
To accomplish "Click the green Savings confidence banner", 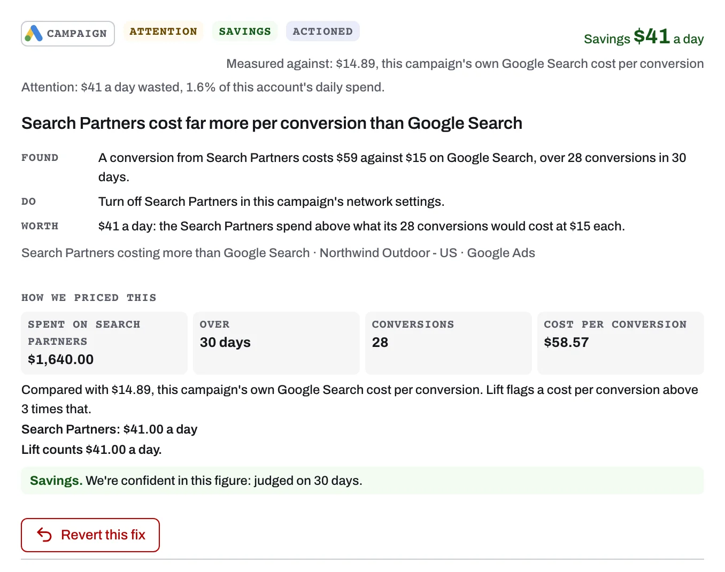I will [362, 481].
